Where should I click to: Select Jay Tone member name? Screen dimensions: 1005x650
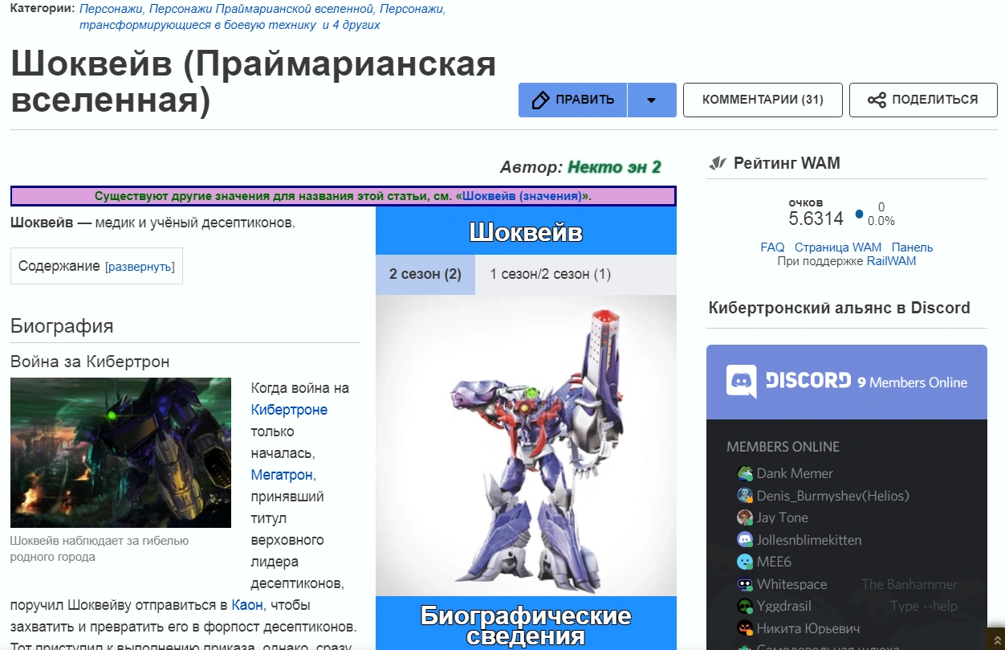[x=782, y=517]
